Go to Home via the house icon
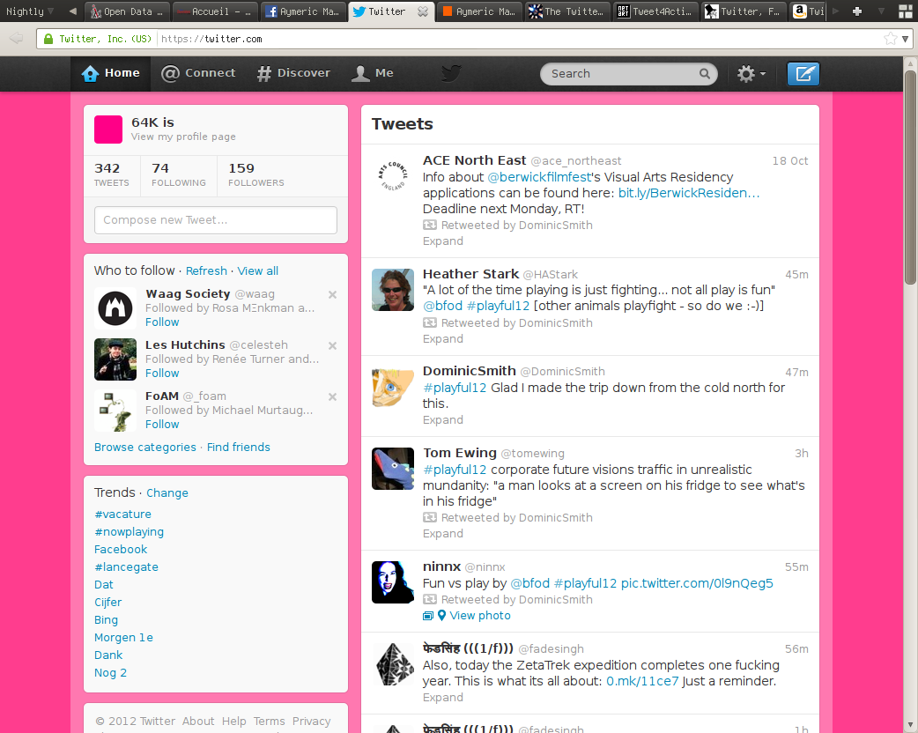Screen dimensions: 918x733 coord(90,73)
